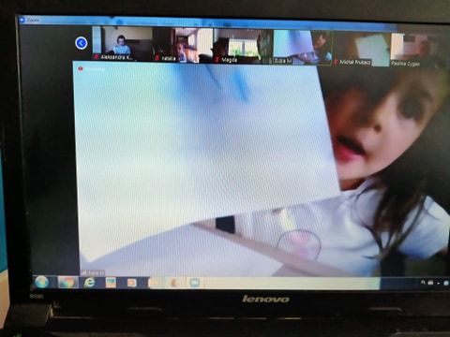Click the orange app icon on taskbar
Viewport: 450px width, 337px height.
[132, 283]
